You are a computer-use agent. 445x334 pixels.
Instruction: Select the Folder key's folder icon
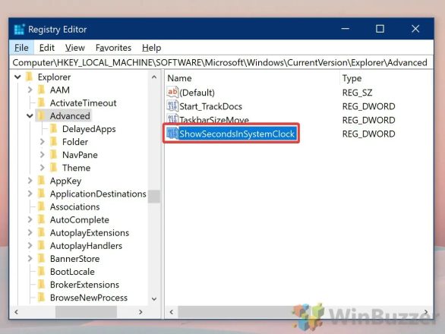coord(54,141)
